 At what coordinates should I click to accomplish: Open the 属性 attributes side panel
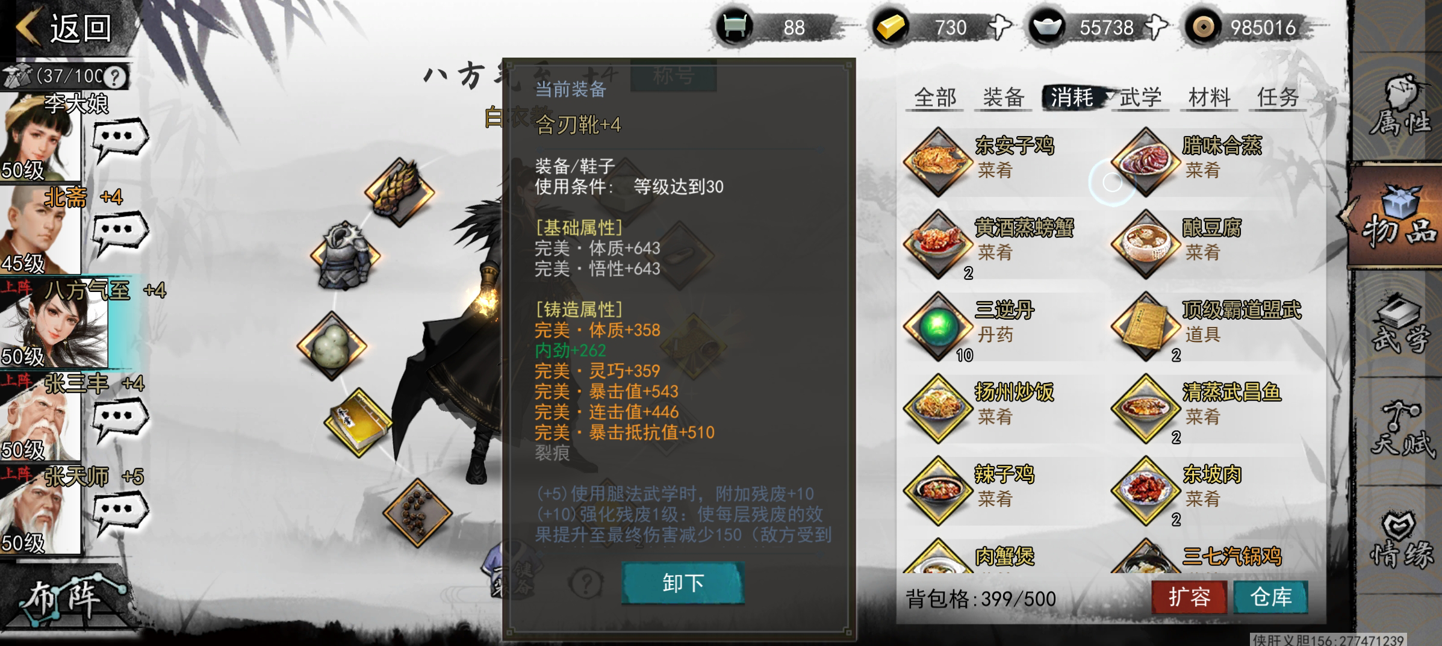[1399, 105]
